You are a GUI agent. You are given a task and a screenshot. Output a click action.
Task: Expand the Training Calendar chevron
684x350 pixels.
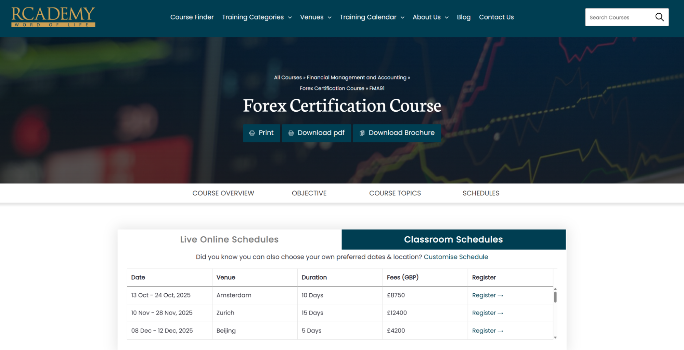click(x=402, y=17)
